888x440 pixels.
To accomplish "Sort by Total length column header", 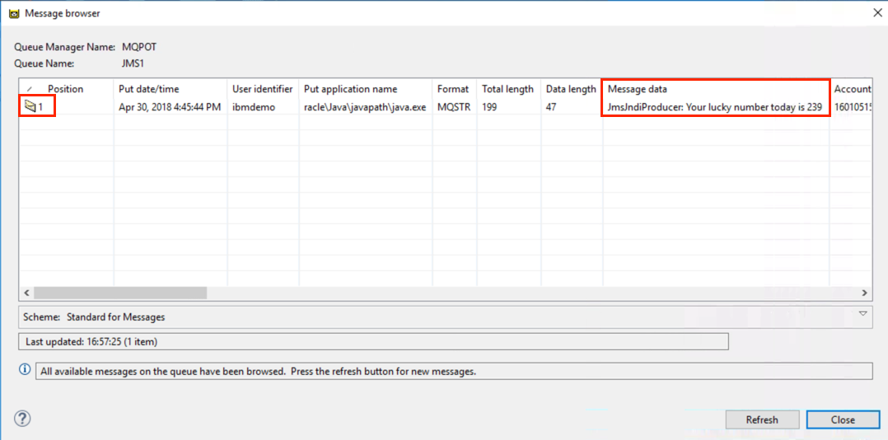I will [508, 89].
